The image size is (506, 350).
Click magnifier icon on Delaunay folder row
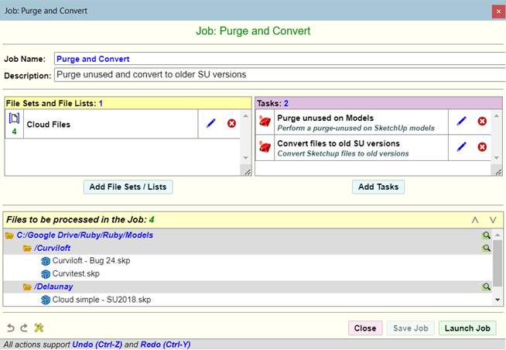(x=487, y=287)
